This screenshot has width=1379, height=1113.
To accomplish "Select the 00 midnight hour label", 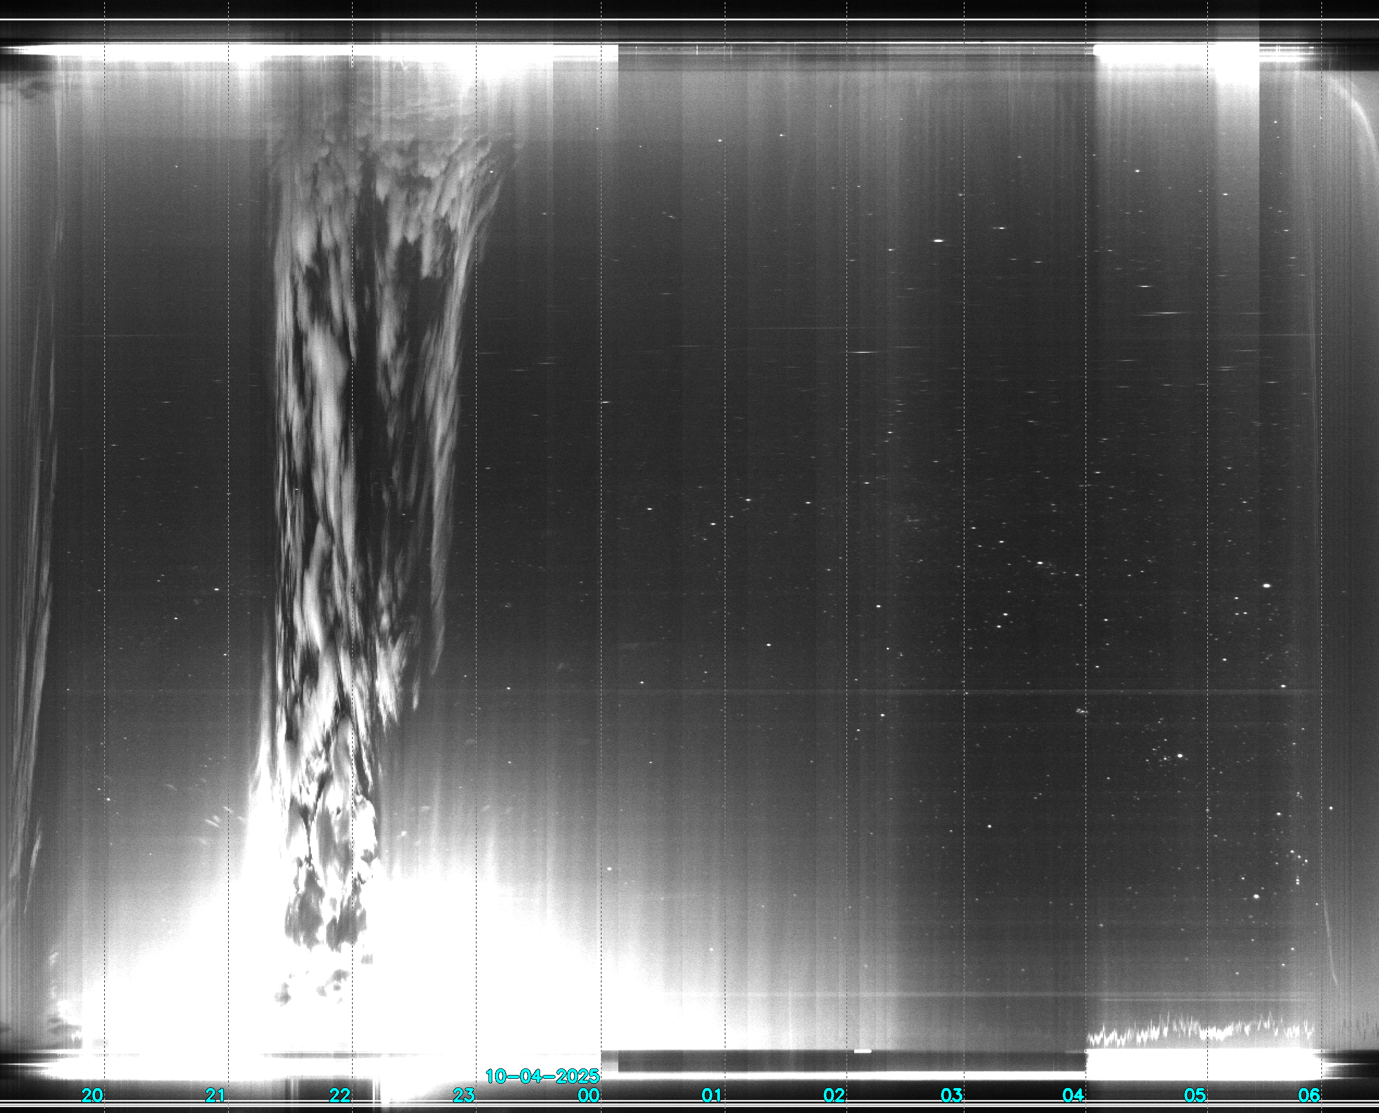I will point(588,1095).
